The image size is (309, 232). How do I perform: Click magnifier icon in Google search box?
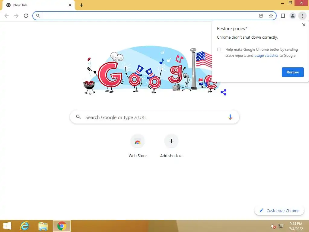[x=78, y=117]
